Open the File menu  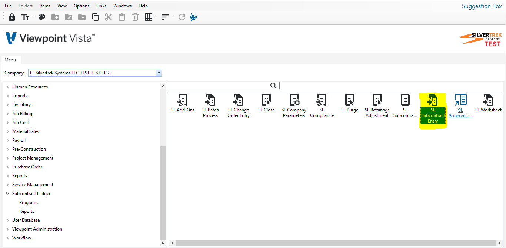coord(8,6)
